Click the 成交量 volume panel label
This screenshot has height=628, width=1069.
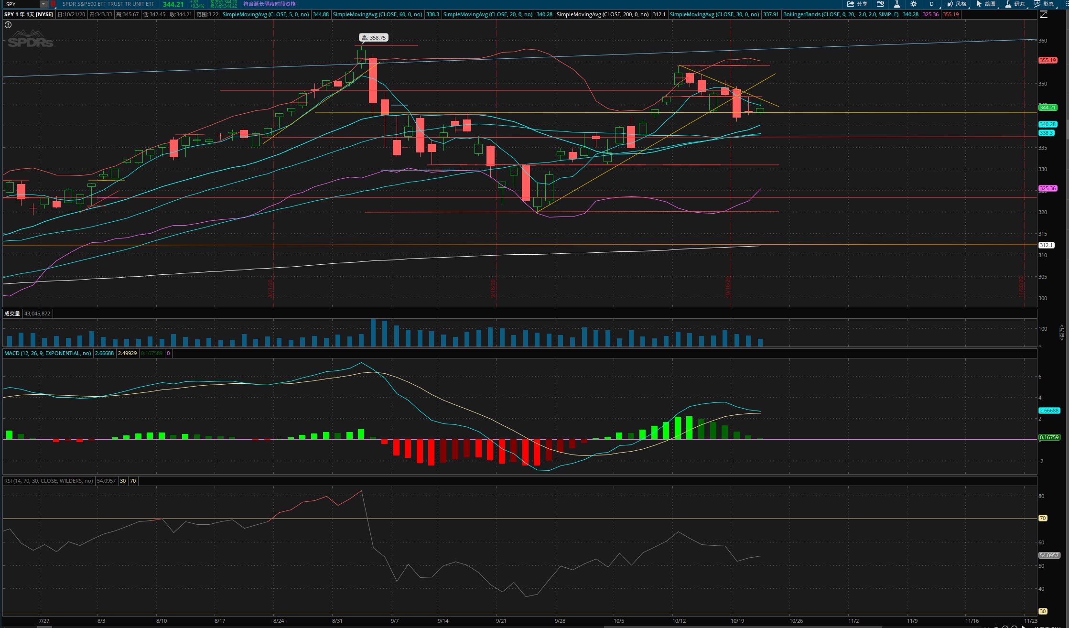tap(12, 314)
